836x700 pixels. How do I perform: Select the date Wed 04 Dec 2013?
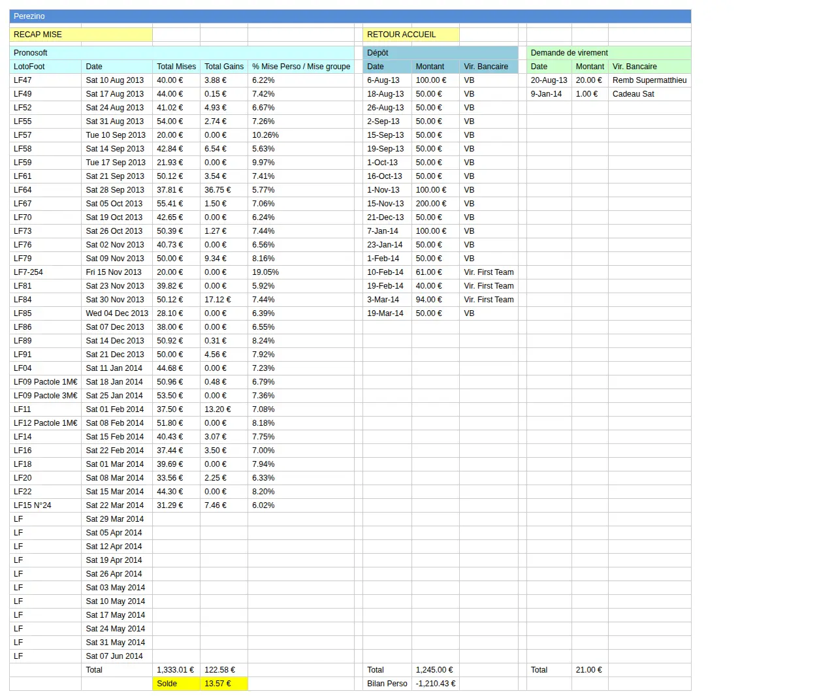(x=117, y=313)
